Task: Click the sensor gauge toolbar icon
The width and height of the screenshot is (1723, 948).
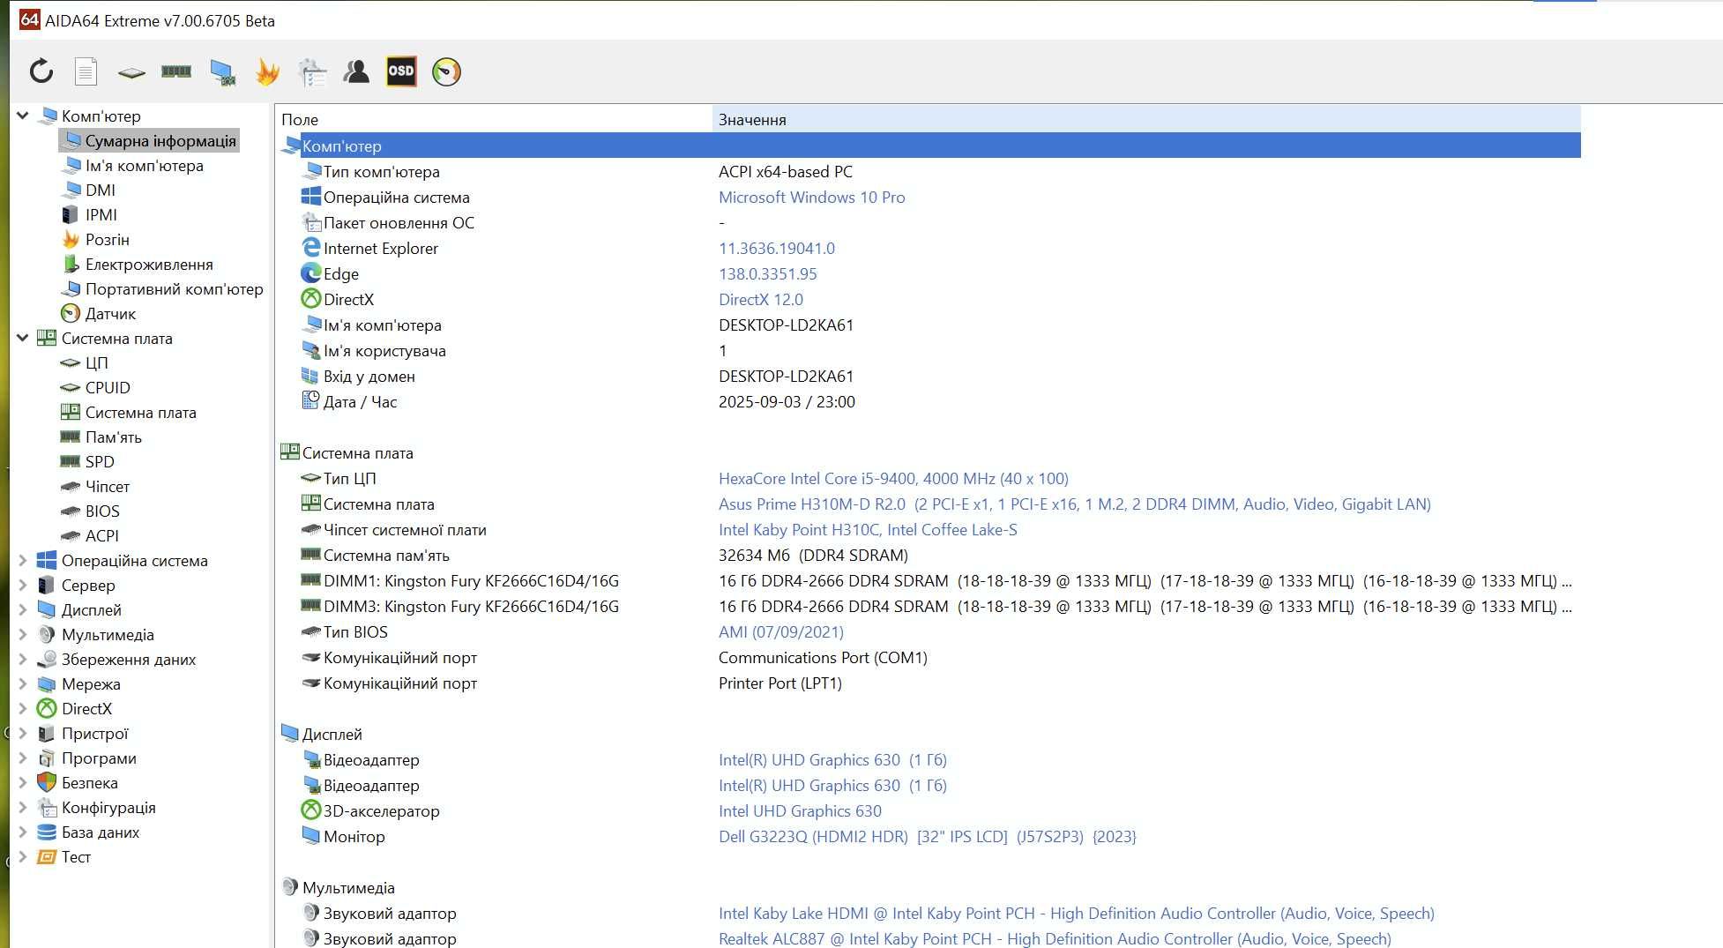Action: 446,71
